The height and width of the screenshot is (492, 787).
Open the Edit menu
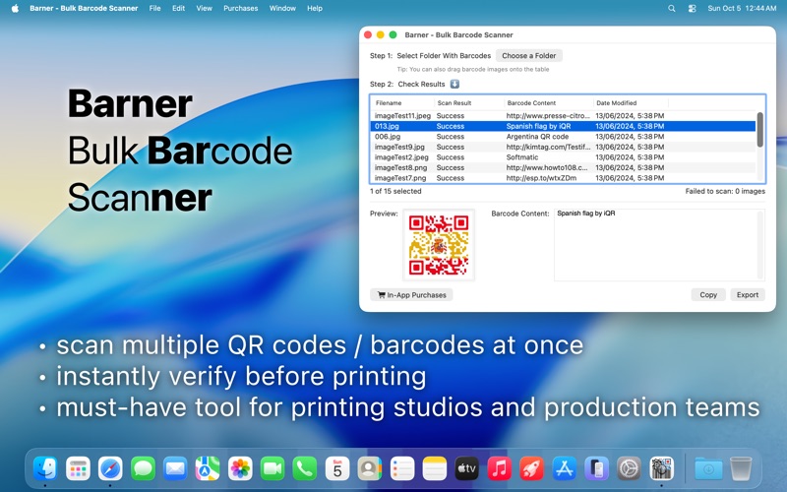point(179,8)
